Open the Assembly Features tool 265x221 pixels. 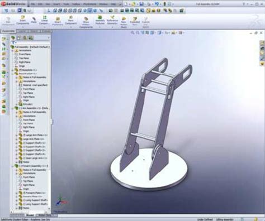click(100, 20)
